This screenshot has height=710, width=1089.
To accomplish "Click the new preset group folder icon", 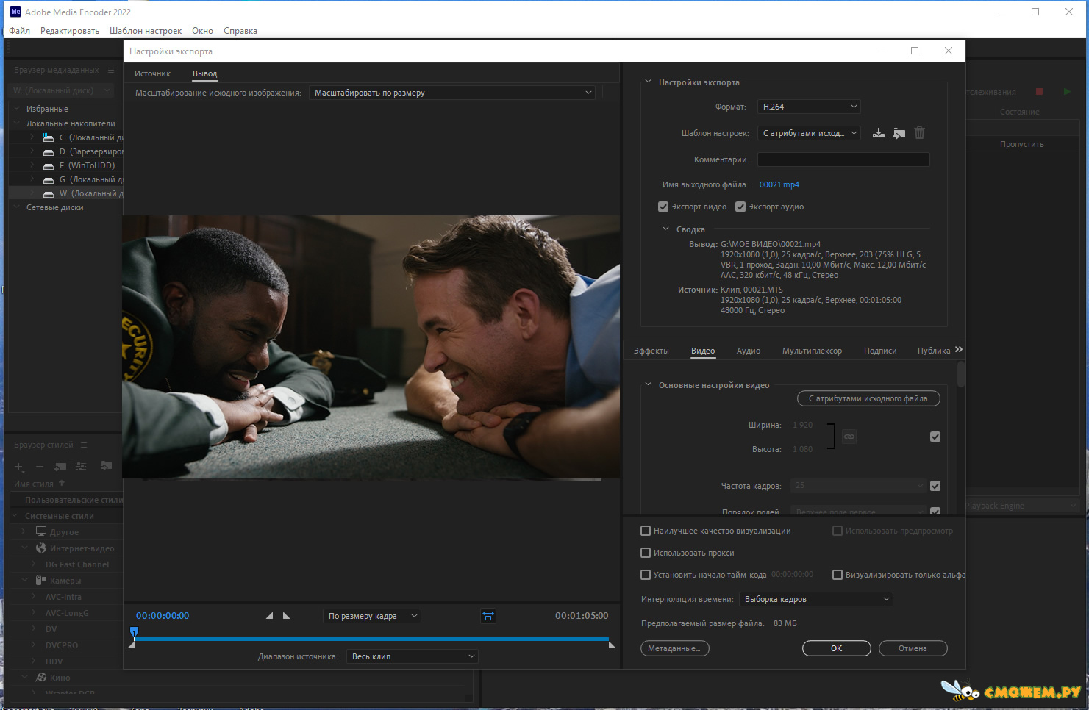I will coord(60,466).
